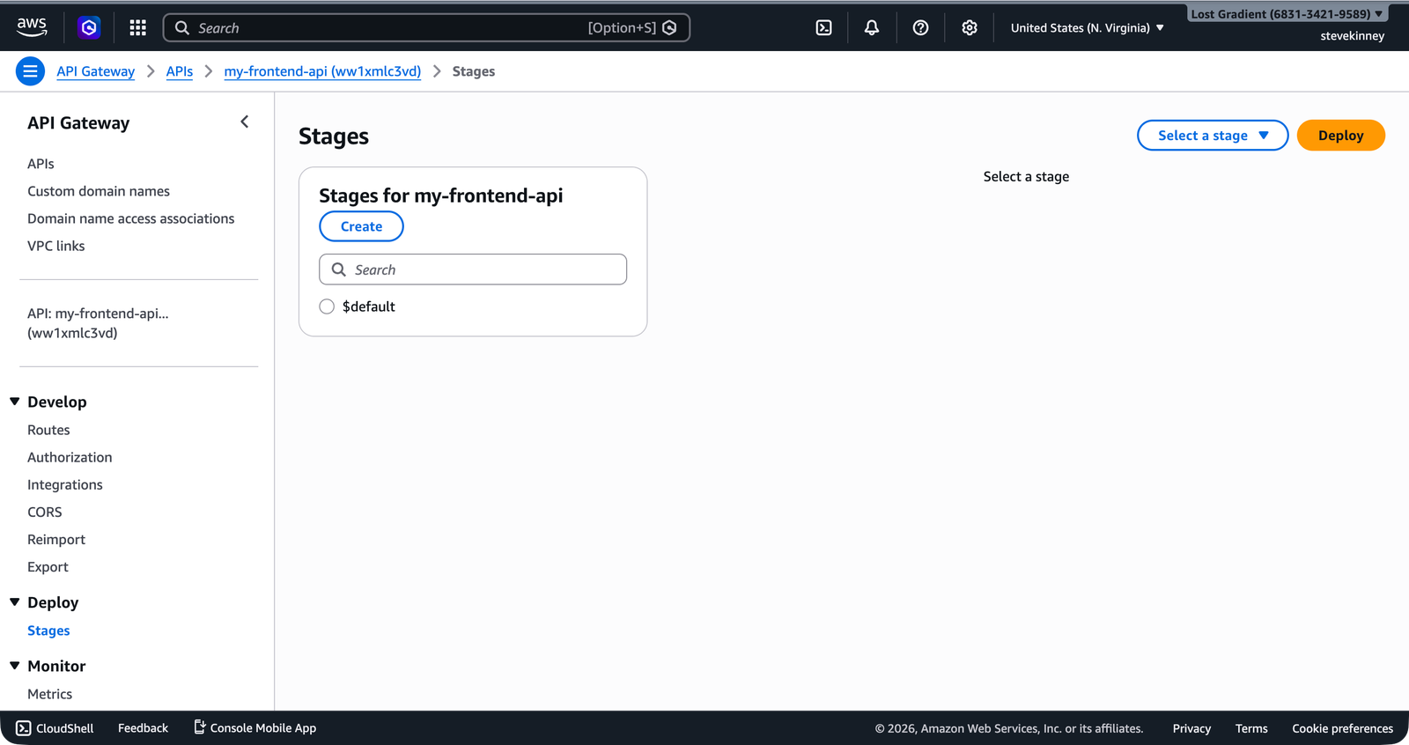This screenshot has height=745, width=1409.
Task: Select the $default stage radio button
Action: 327,306
